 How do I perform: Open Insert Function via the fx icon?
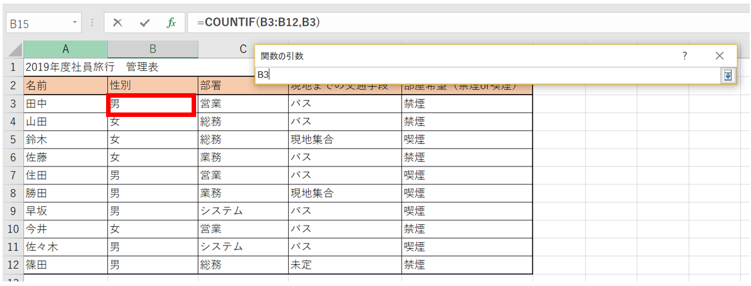click(x=171, y=23)
